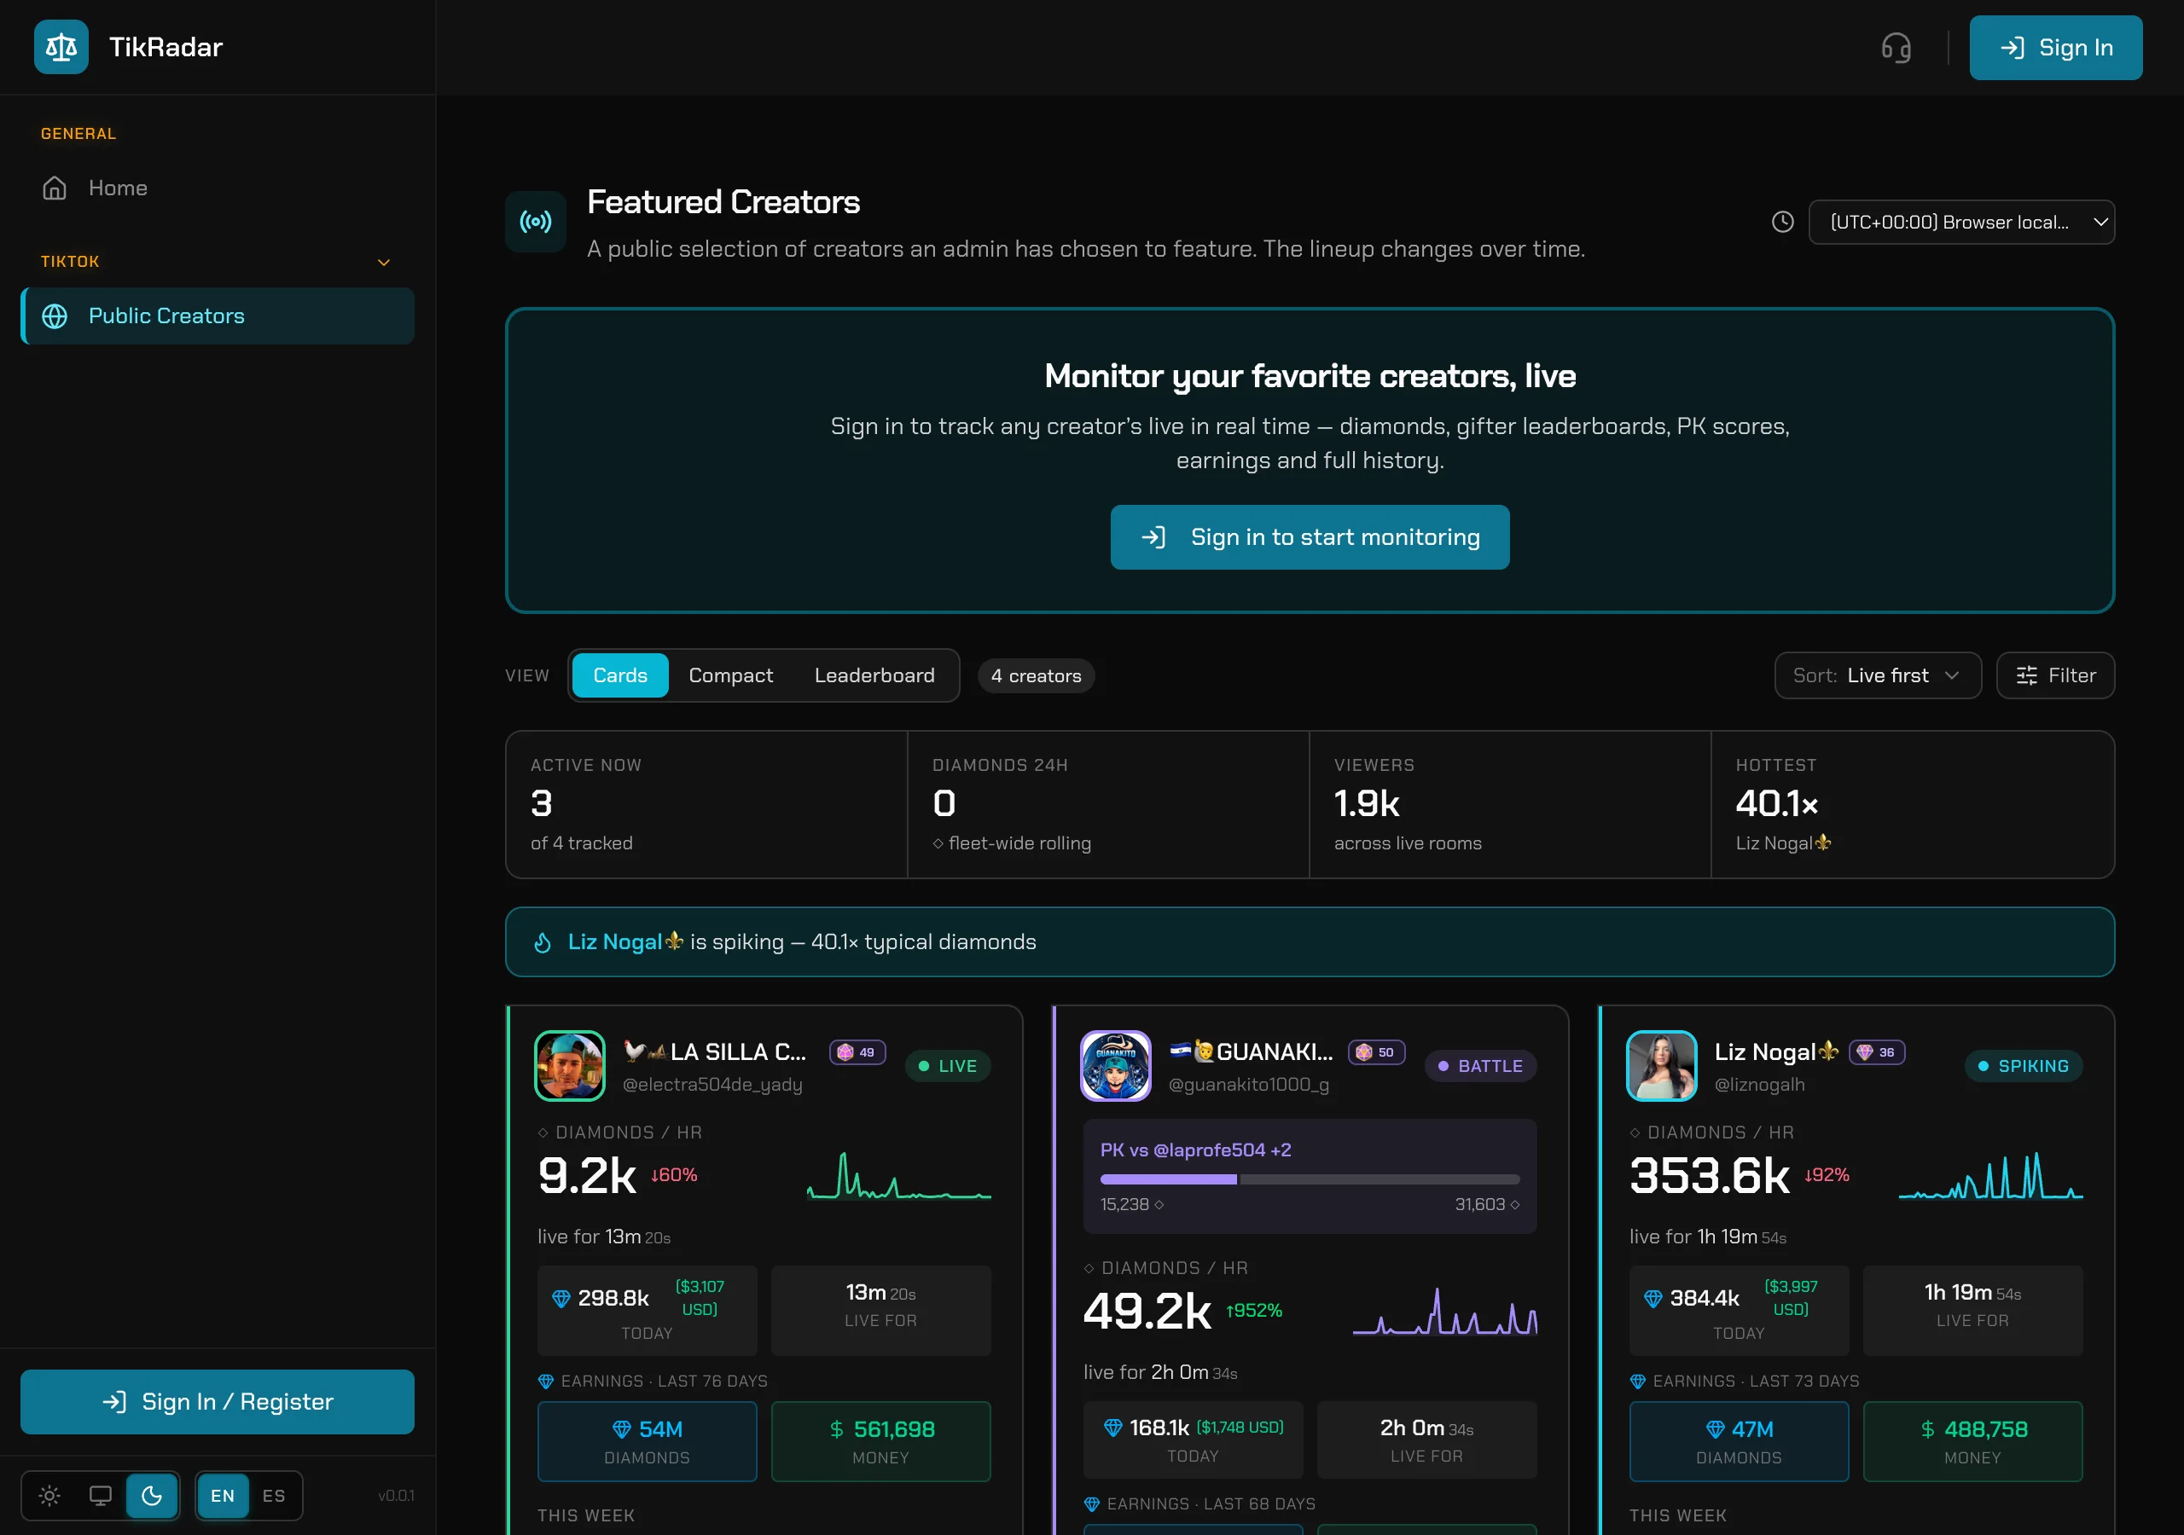The height and width of the screenshot is (1535, 2184).
Task: Click Sign in to start monitoring
Action: pyautogui.click(x=1310, y=537)
